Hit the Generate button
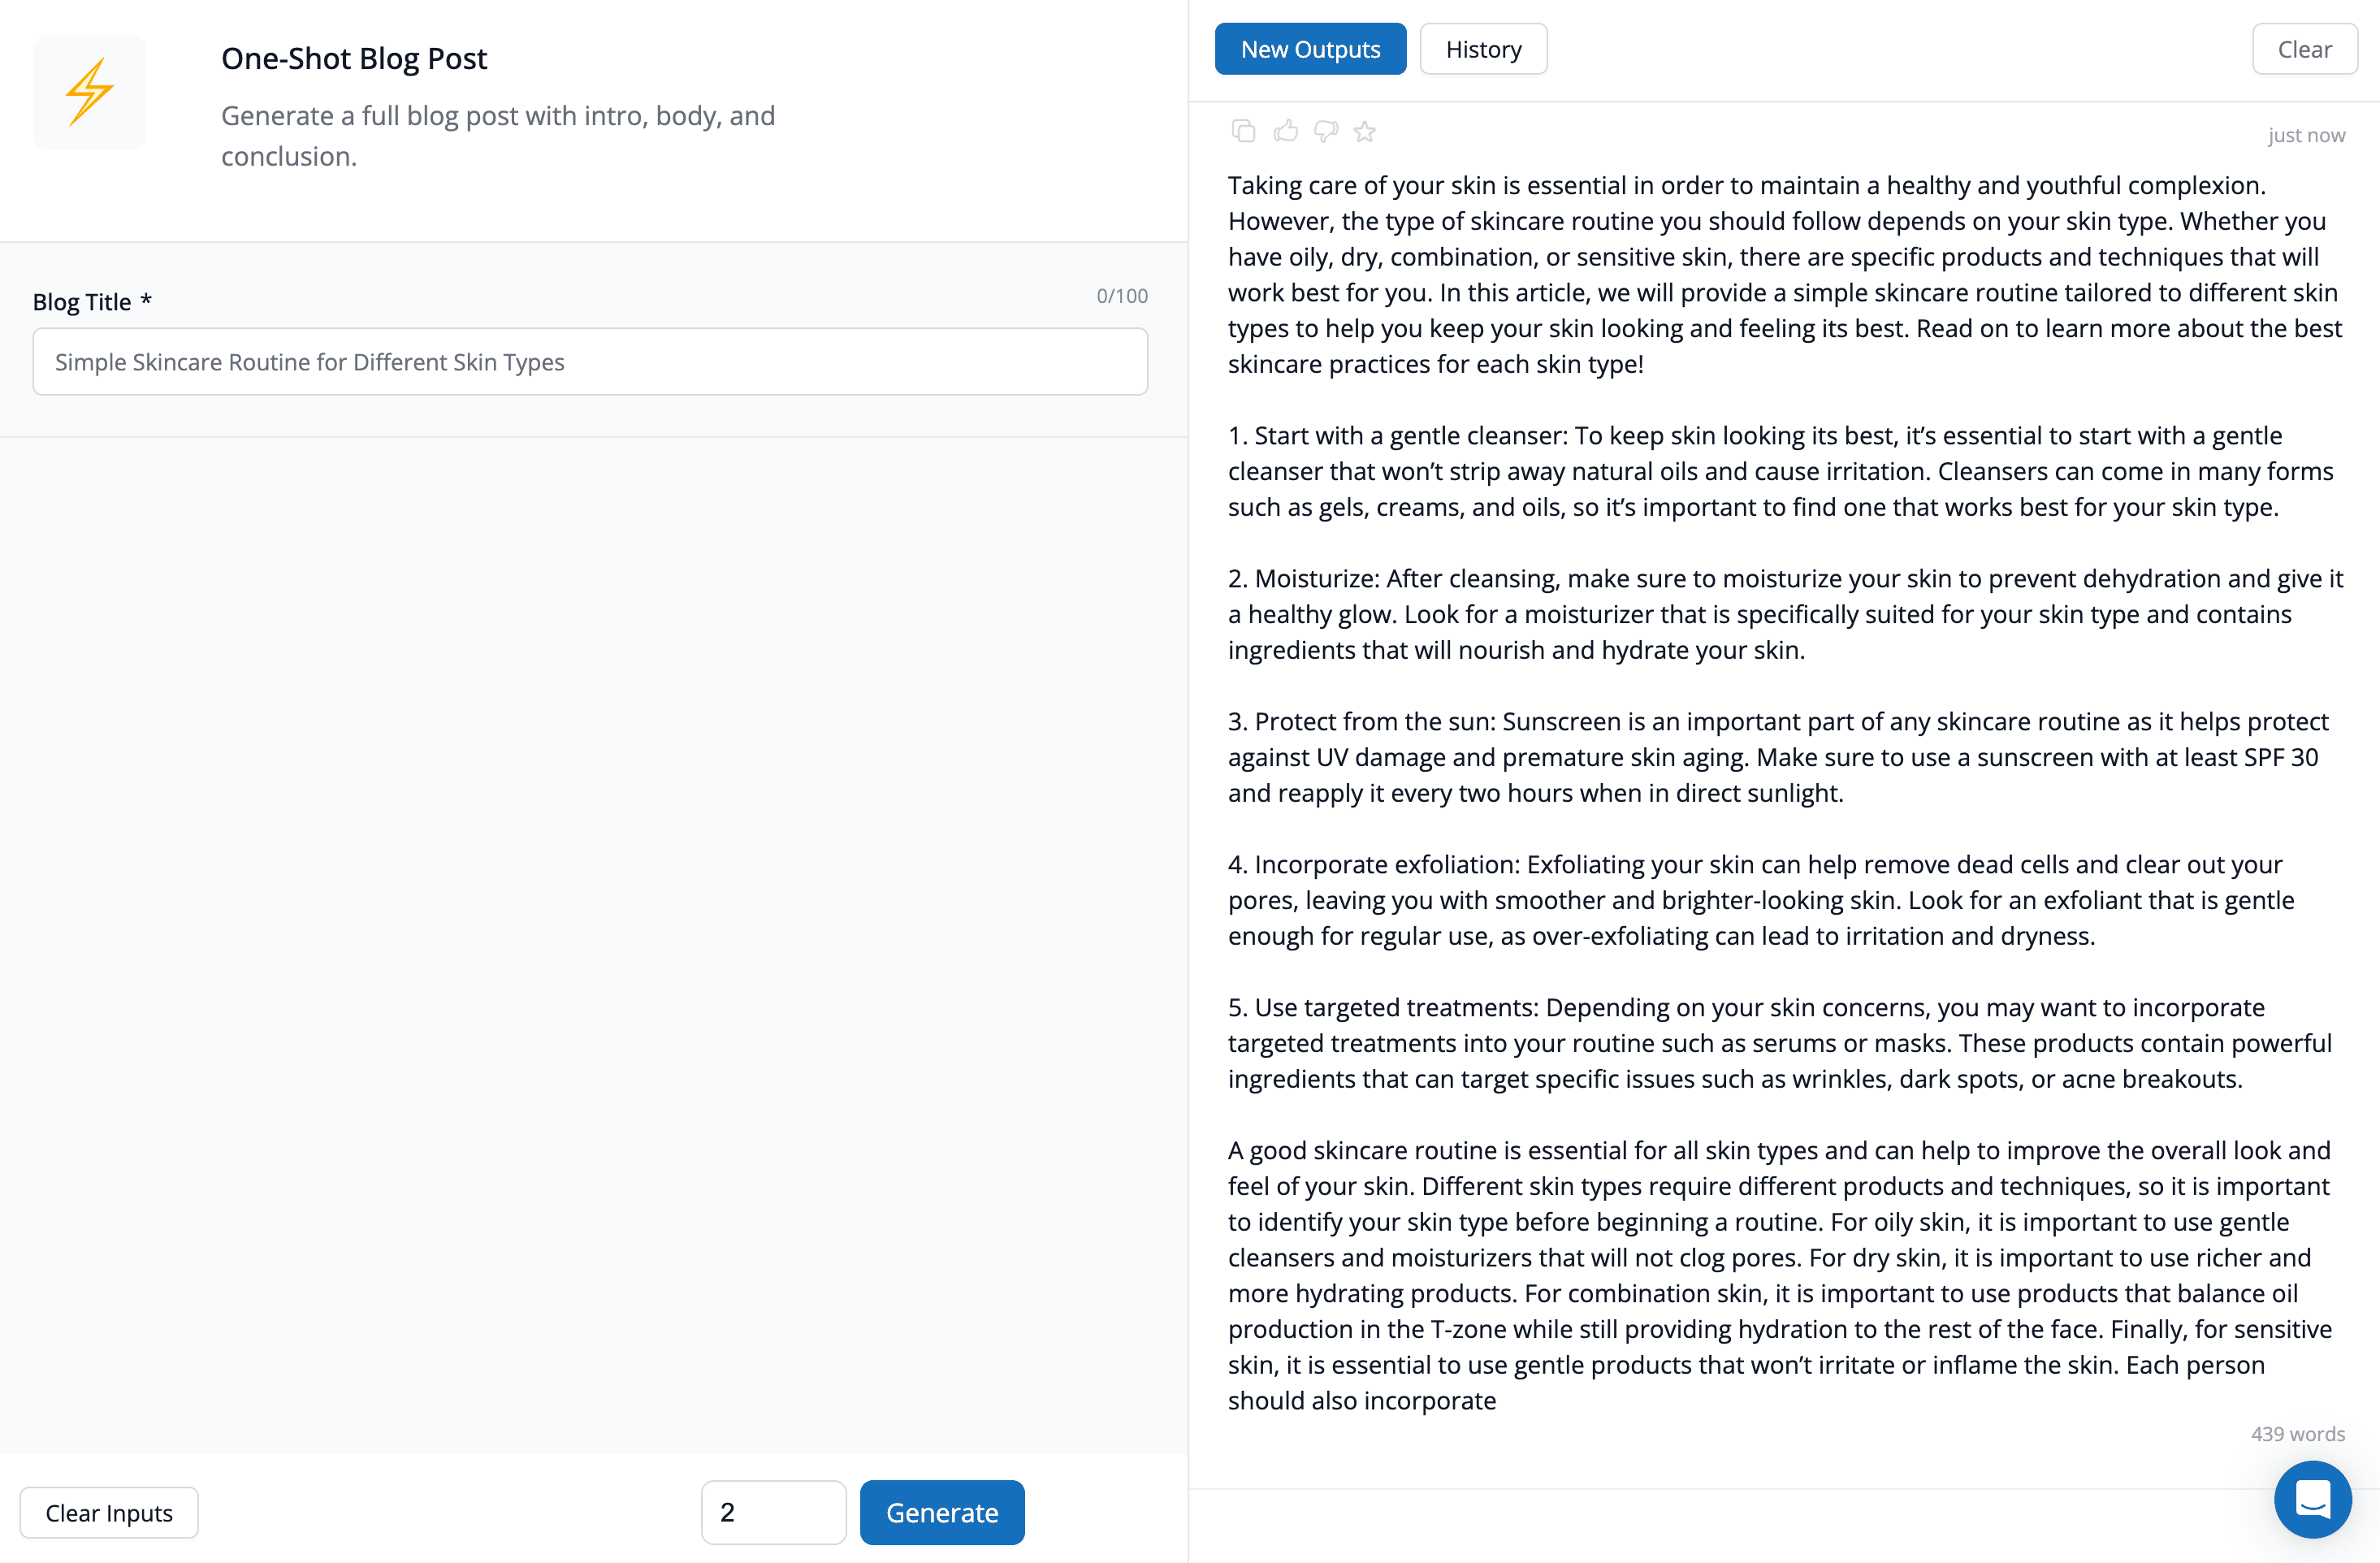Viewport: 2380px width, 1563px height. [x=941, y=1512]
